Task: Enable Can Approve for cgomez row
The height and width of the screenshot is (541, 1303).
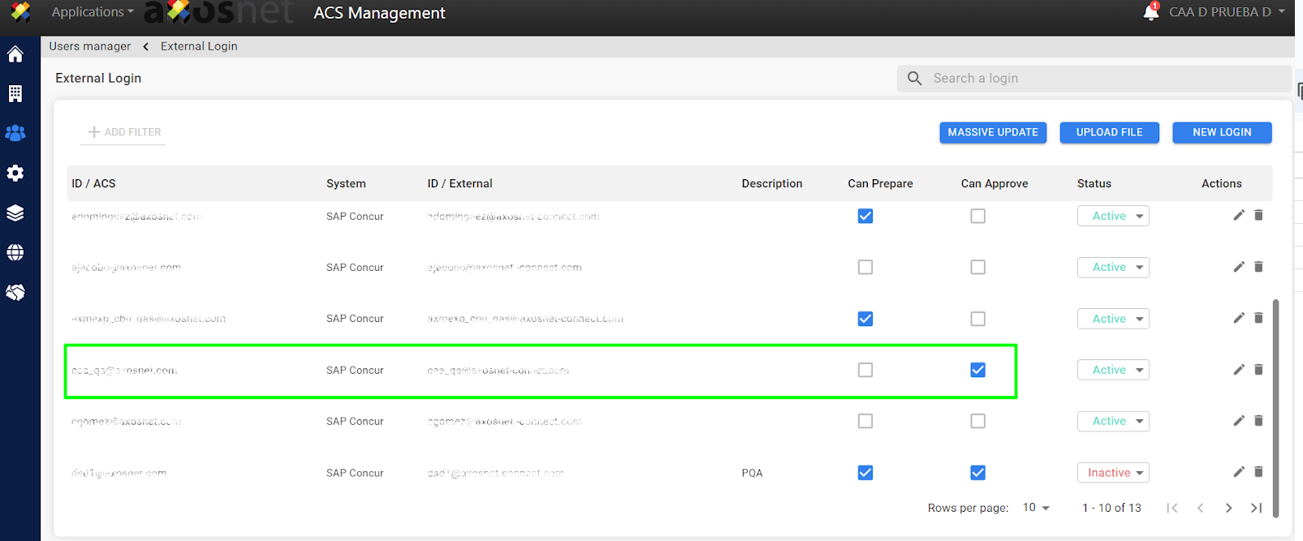Action: pyautogui.click(x=977, y=421)
